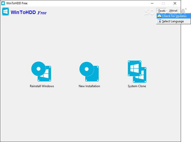191x142 pixels.
Task: Click the New Installation label
Action: coord(89,86)
